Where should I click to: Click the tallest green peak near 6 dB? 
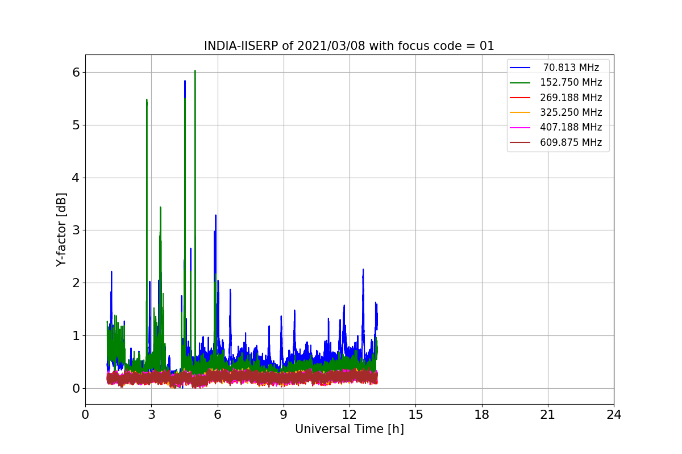pos(195,72)
